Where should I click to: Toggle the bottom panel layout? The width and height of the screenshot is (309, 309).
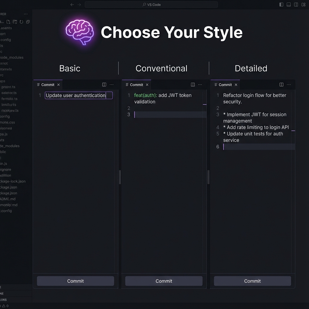(288, 5)
